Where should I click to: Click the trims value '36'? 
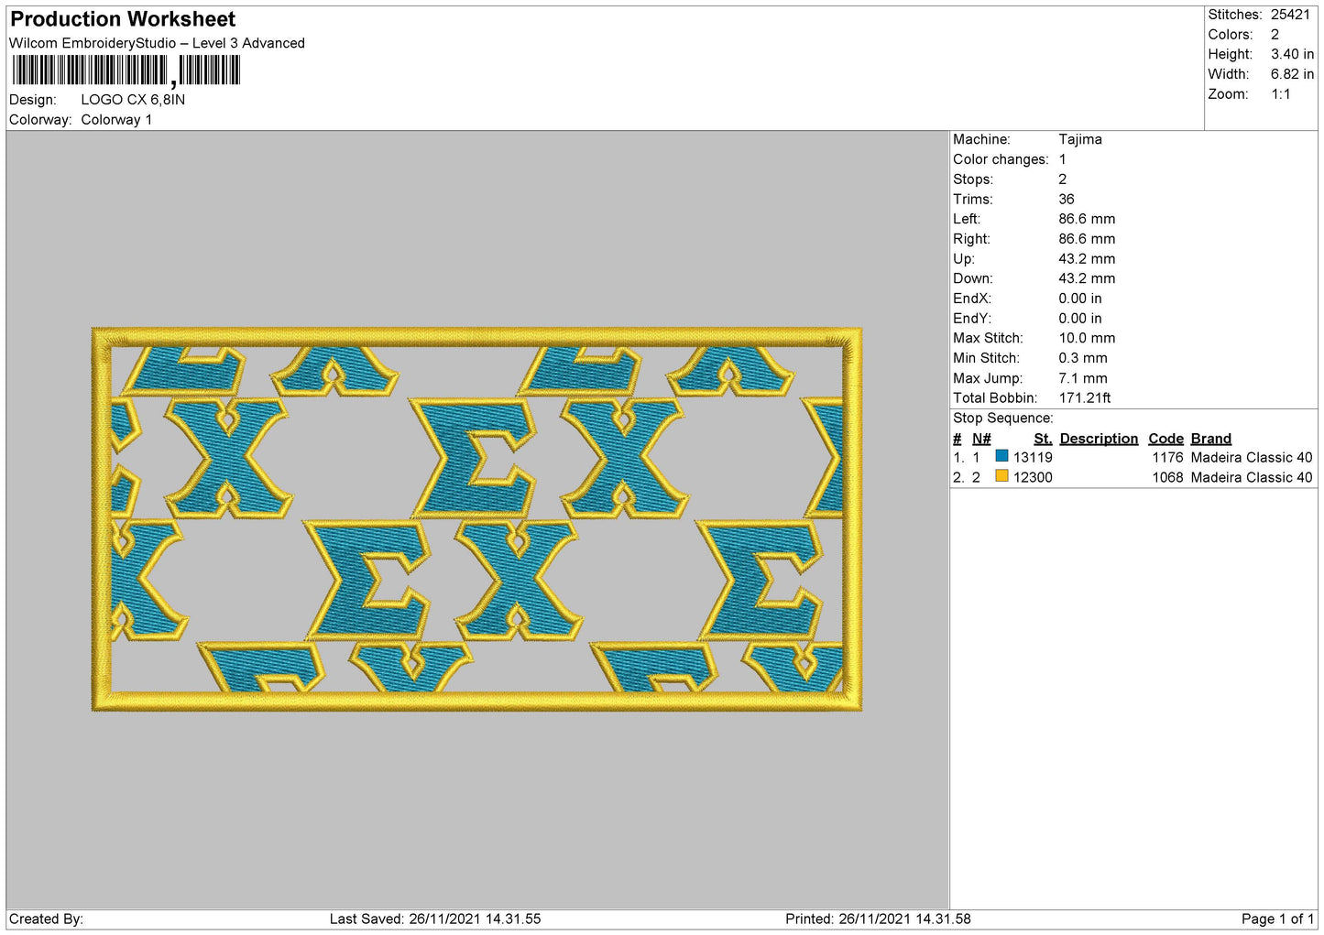tap(1067, 199)
